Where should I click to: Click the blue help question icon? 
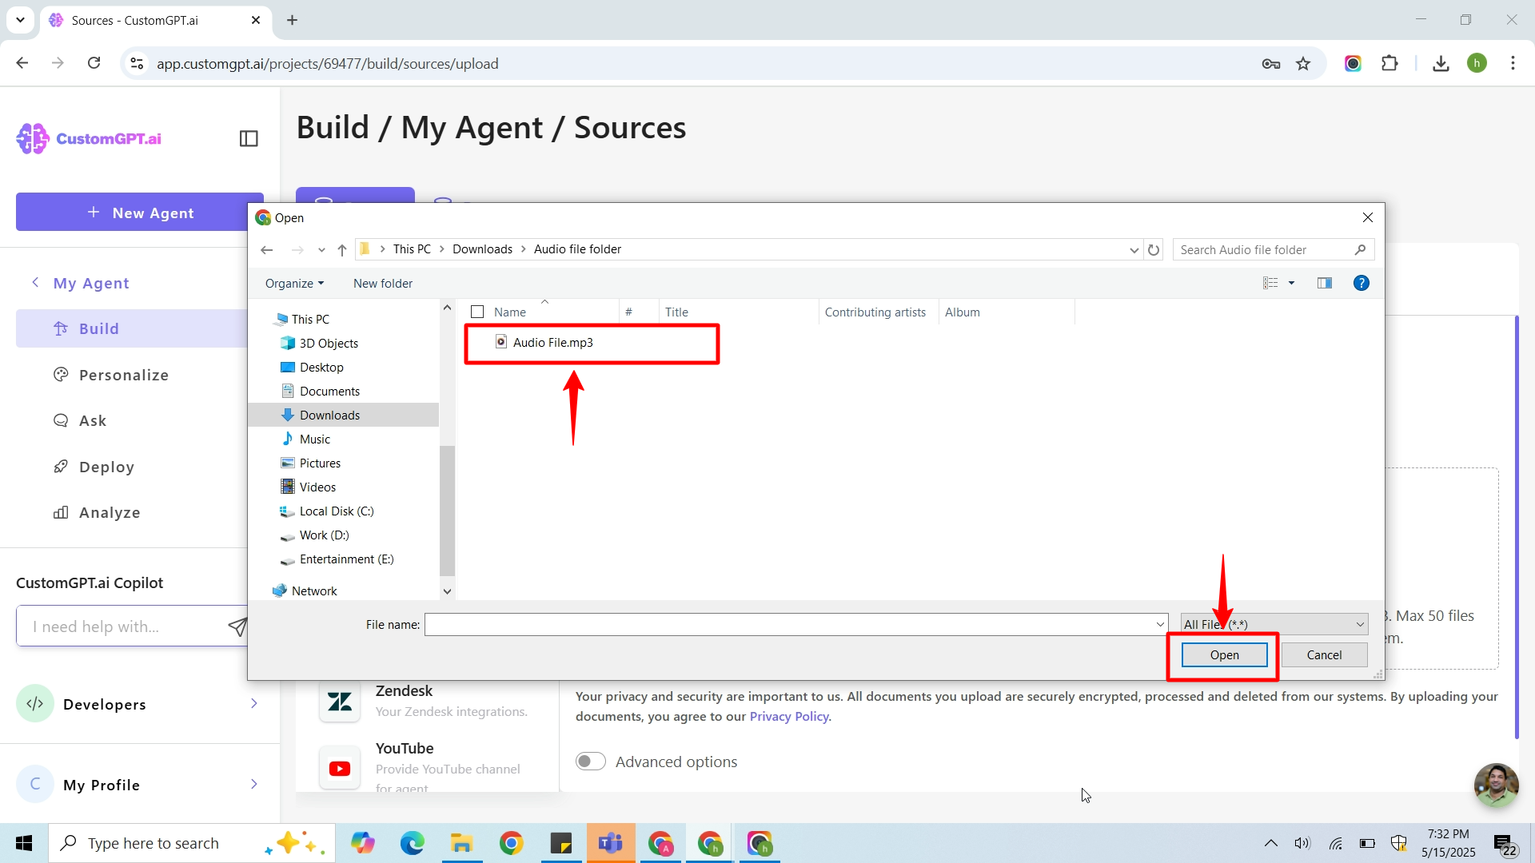coord(1361,283)
